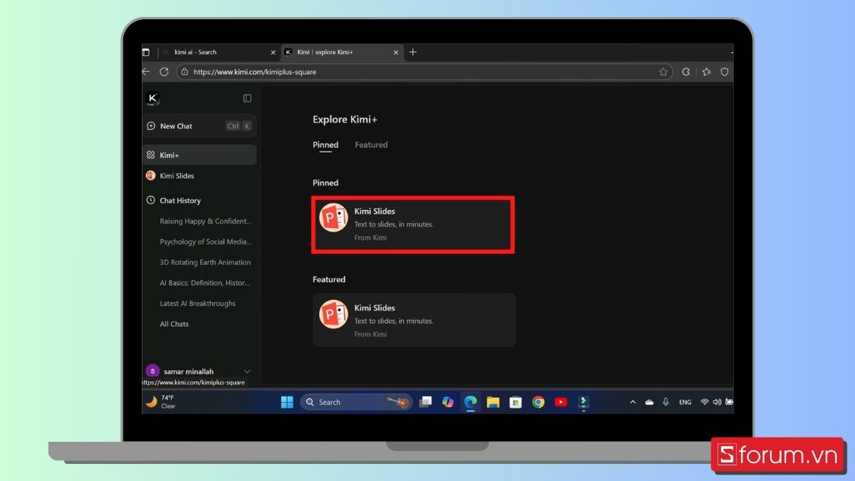
Task: View All Chats
Action: 174,324
